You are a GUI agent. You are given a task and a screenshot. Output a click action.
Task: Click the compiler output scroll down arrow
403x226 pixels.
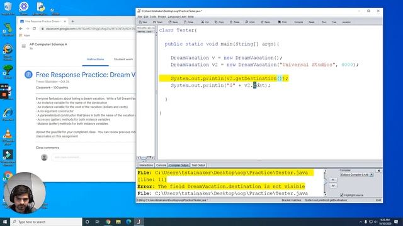(x=325, y=194)
